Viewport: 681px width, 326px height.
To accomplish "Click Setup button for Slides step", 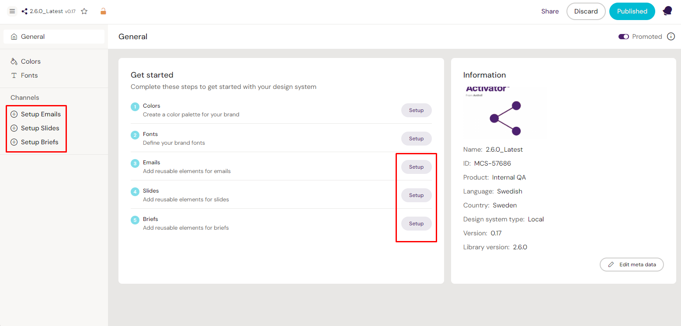I will (x=416, y=195).
